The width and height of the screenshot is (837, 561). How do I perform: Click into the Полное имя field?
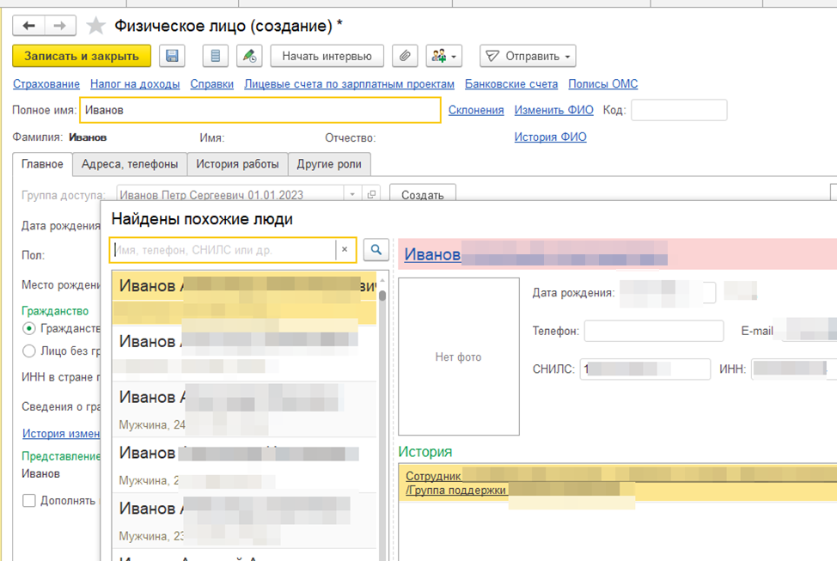[x=260, y=110]
